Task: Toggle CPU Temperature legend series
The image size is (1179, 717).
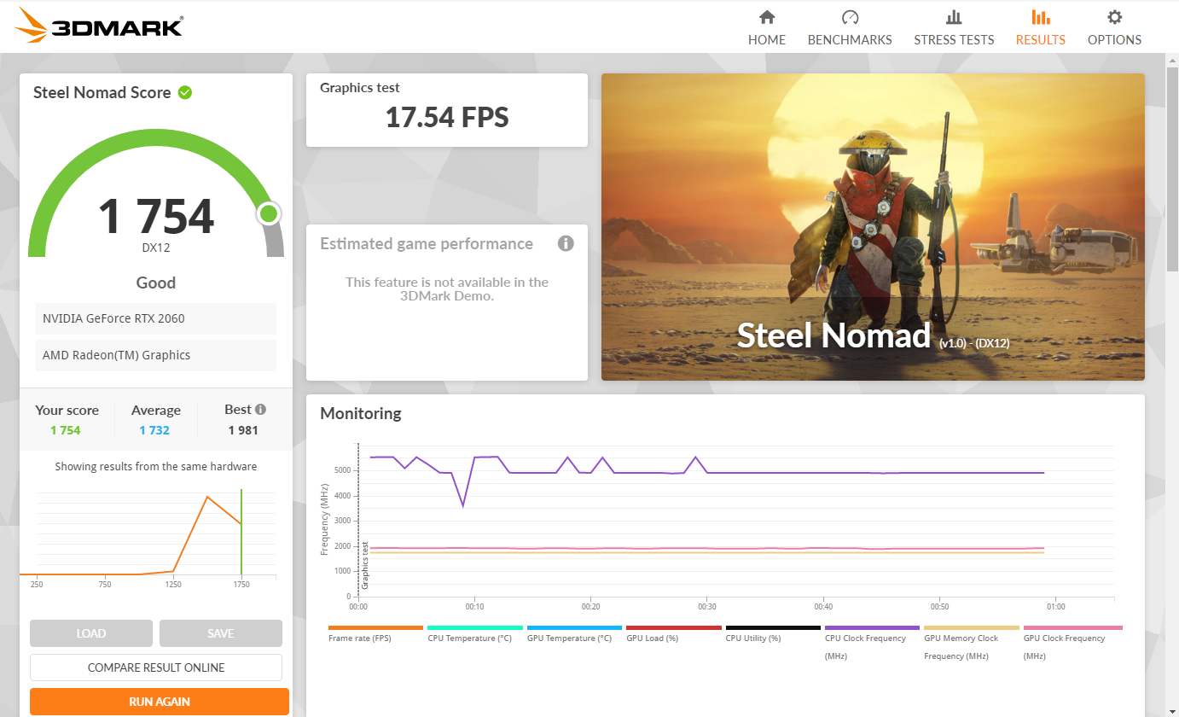Action: (x=474, y=633)
